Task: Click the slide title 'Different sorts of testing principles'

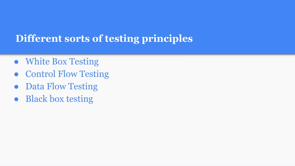Action: pos(104,39)
